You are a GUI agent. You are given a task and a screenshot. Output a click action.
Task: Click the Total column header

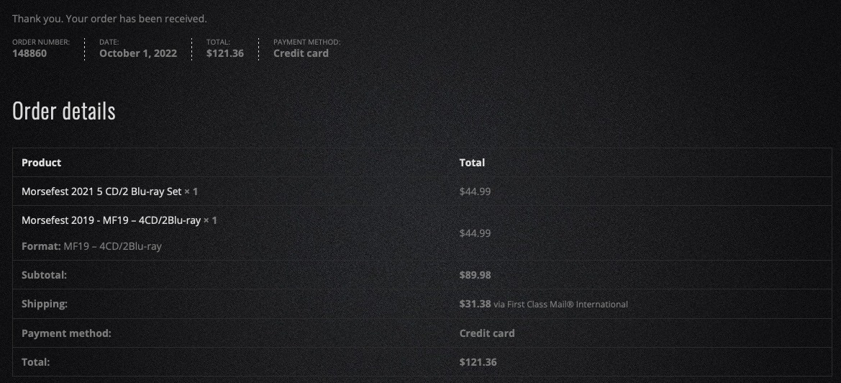coord(472,163)
